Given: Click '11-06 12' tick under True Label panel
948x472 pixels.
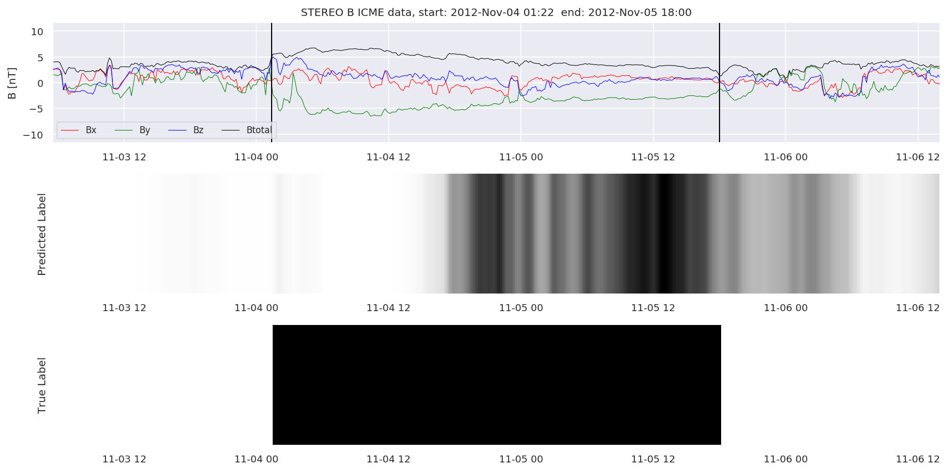Looking at the screenshot, I should tap(918, 459).
